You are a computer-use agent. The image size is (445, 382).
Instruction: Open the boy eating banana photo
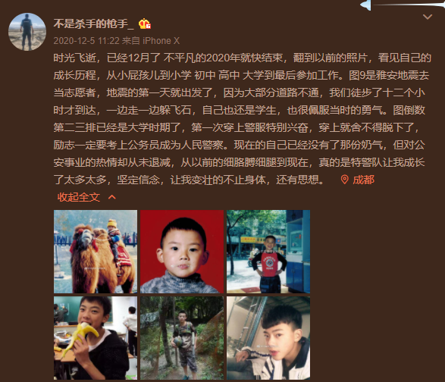coord(96,338)
